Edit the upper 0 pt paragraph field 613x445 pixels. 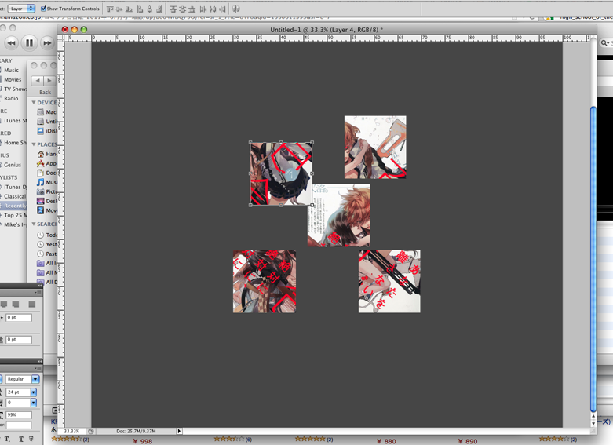pyautogui.click(x=19, y=317)
